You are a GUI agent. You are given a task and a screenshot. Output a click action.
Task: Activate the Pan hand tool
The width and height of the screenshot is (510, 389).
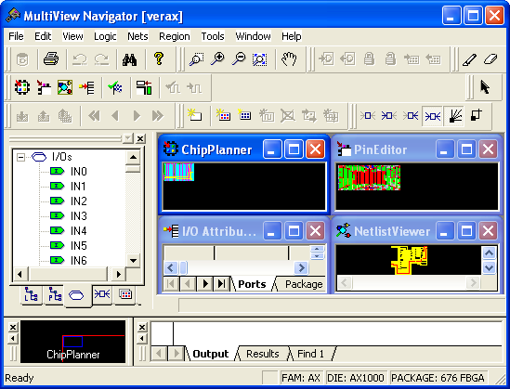[289, 59]
